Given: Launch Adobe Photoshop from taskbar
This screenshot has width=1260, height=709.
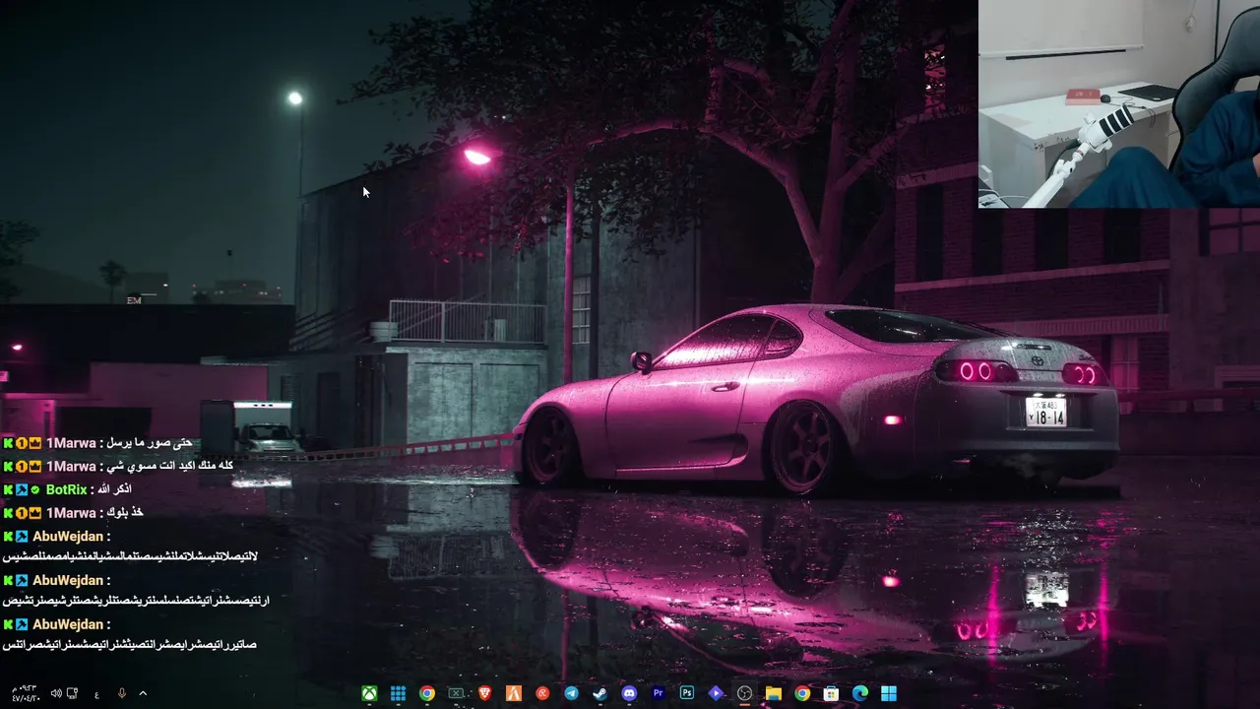Looking at the screenshot, I should 687,693.
